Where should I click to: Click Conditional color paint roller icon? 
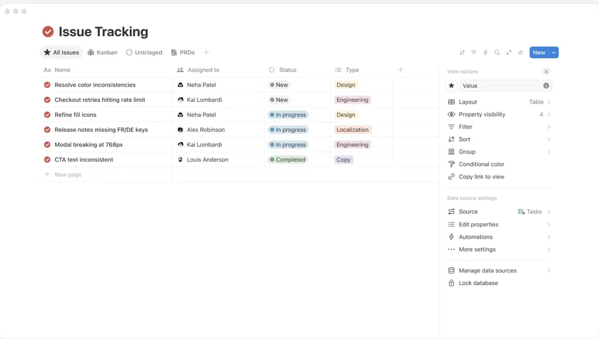(451, 164)
